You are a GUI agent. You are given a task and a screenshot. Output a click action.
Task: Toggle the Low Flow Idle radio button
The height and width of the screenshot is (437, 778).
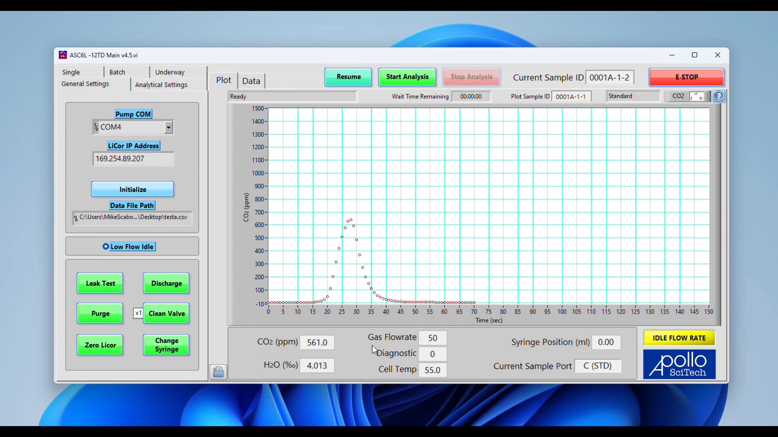(x=106, y=246)
